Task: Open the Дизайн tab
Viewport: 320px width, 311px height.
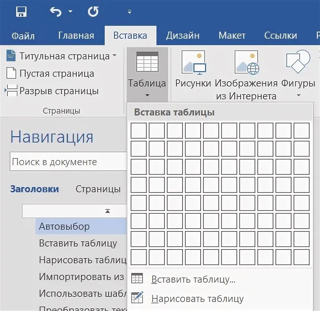Action: (x=183, y=35)
